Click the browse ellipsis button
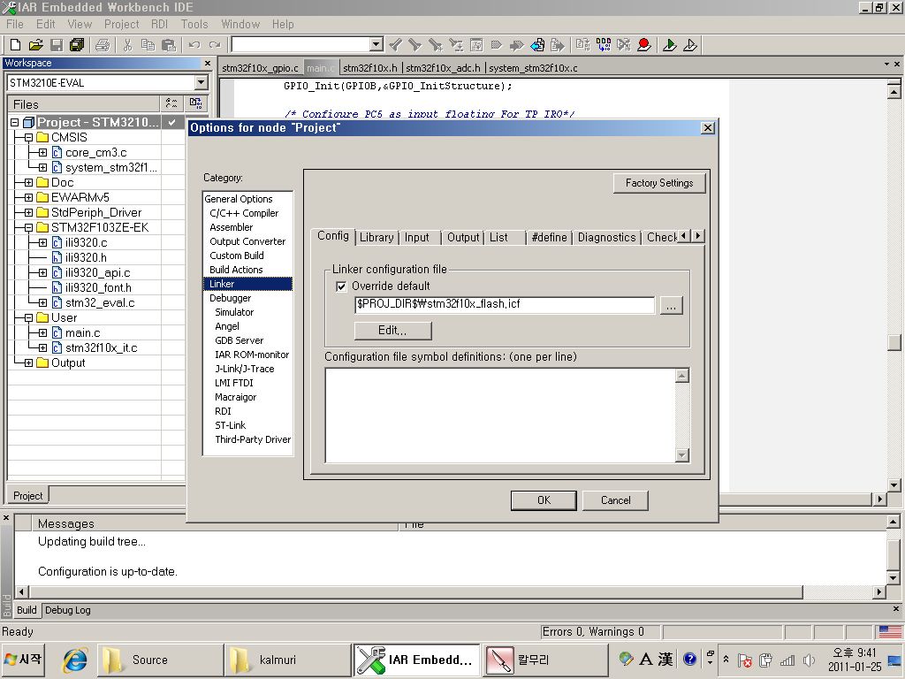Image resolution: width=905 pixels, height=679 pixels. (671, 305)
